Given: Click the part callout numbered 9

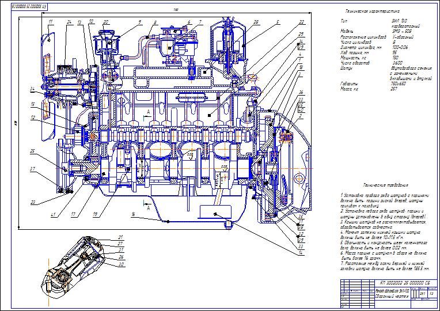Looking at the screenshot, I should coord(139,22).
